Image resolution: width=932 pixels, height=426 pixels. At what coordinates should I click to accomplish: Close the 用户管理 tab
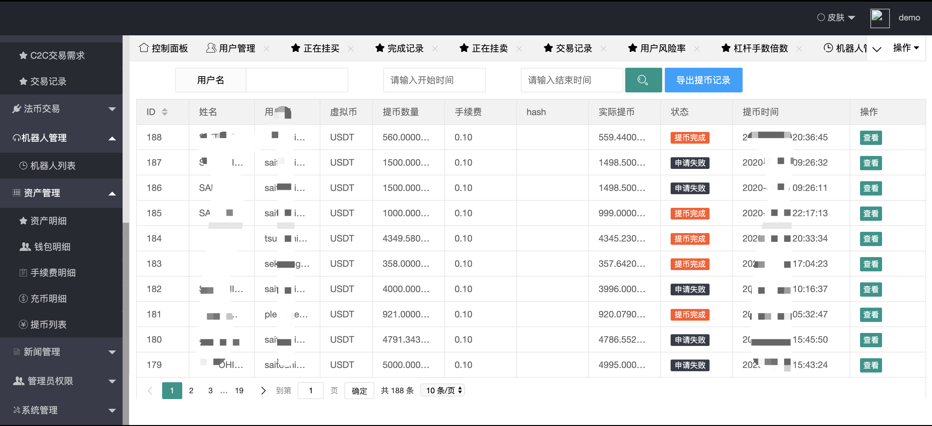click(267, 48)
